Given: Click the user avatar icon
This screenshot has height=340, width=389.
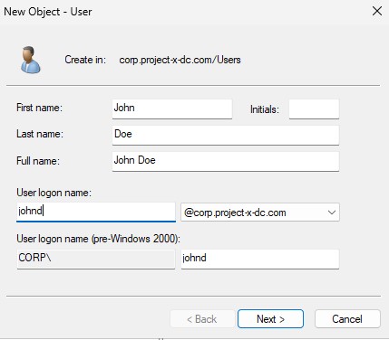Looking at the screenshot, I should (x=30, y=60).
